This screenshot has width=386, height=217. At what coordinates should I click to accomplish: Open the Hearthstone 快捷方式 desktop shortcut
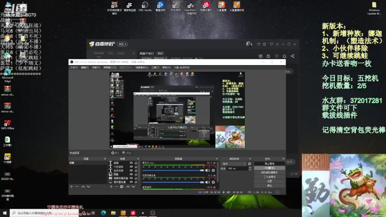click(191, 8)
